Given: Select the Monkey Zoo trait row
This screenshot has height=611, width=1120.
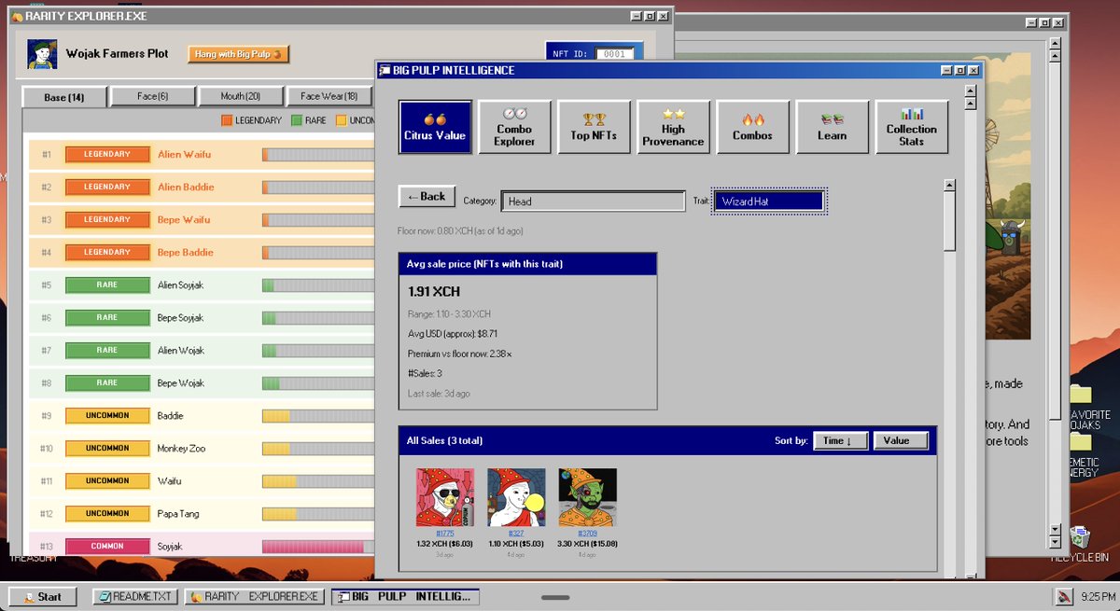Looking at the screenshot, I should coord(201,448).
